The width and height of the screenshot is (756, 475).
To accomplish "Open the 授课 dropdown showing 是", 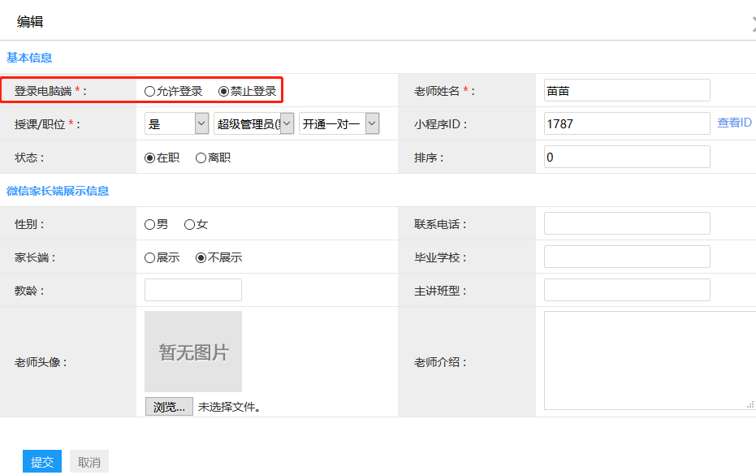I will pos(177,123).
